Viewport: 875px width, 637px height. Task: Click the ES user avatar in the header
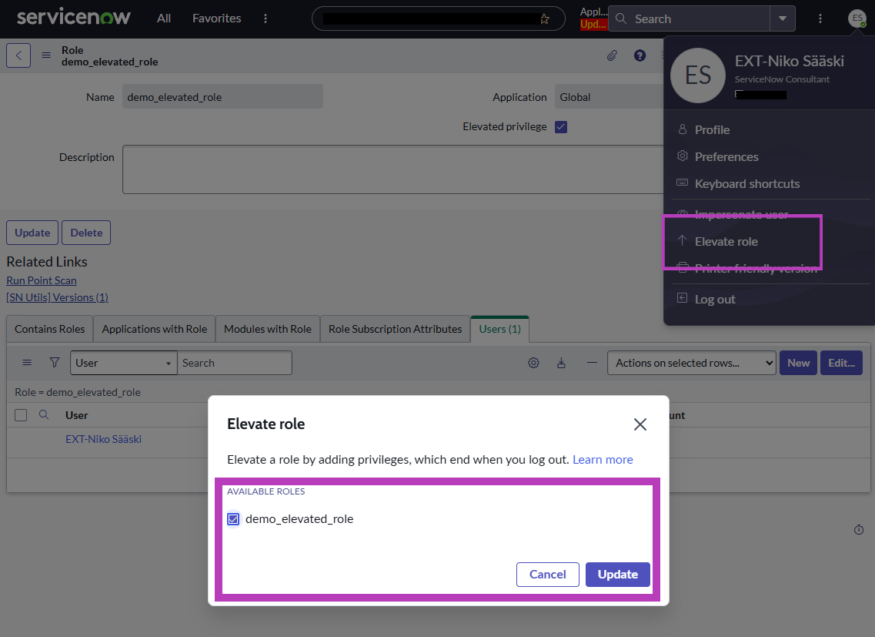(x=857, y=18)
